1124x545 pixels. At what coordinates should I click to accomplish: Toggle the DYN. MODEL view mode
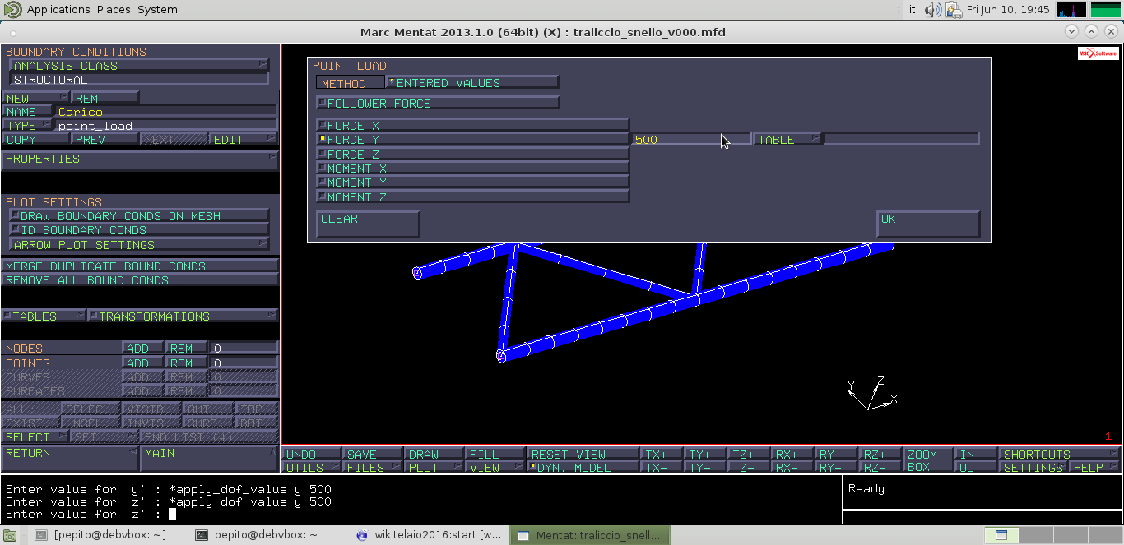[x=583, y=468]
